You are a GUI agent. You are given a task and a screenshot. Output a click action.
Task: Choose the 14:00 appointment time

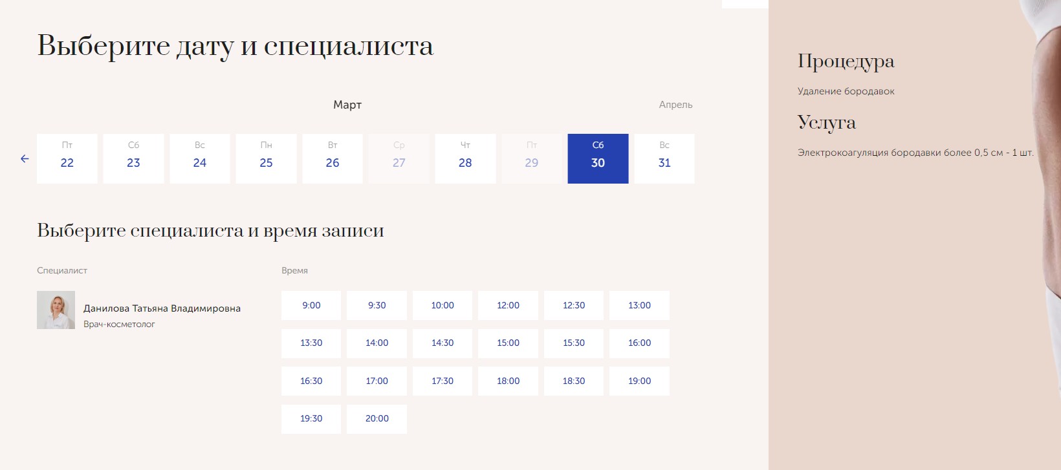click(x=377, y=343)
